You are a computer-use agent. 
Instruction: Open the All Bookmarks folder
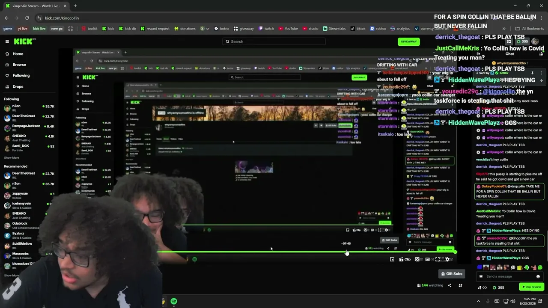click(x=530, y=29)
